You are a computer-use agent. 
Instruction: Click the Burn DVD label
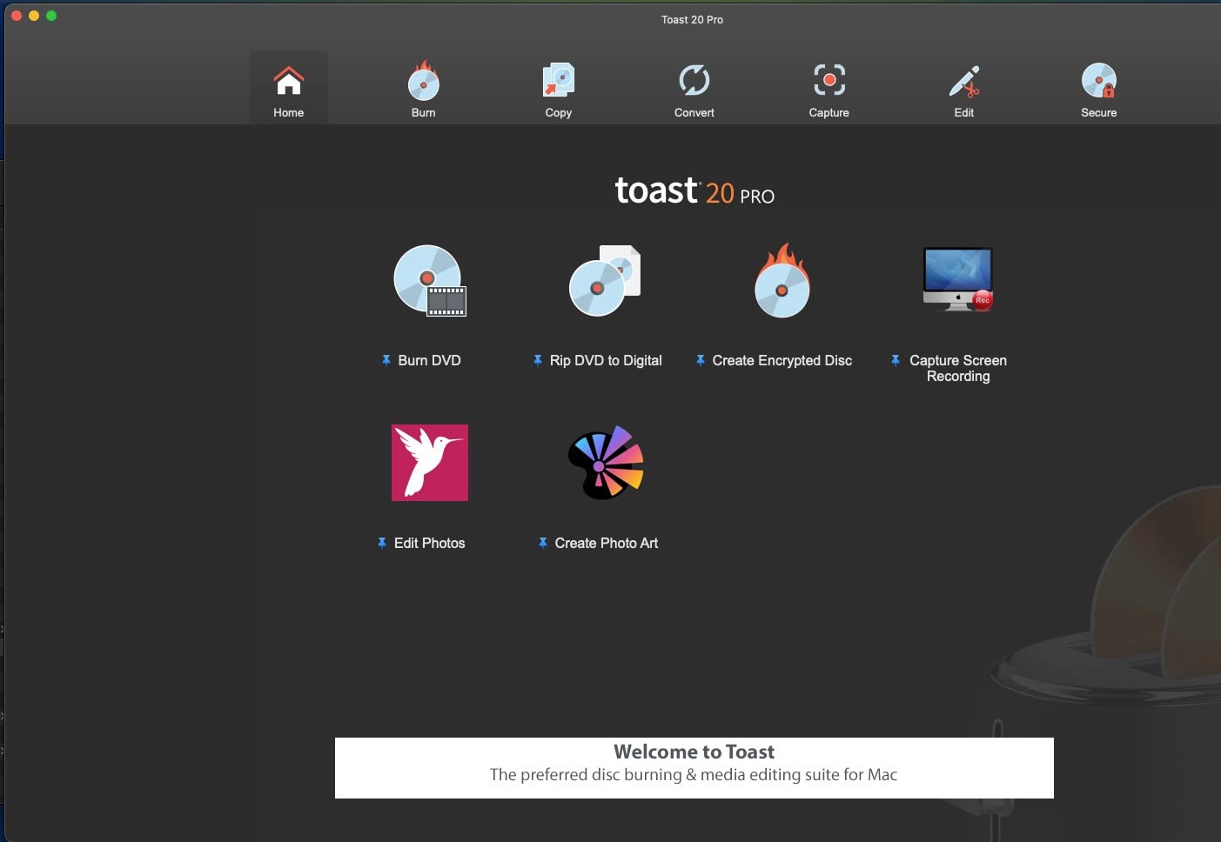coord(430,360)
